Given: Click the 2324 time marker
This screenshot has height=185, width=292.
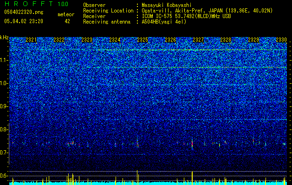Looking at the screenshot, I should (115, 40).
